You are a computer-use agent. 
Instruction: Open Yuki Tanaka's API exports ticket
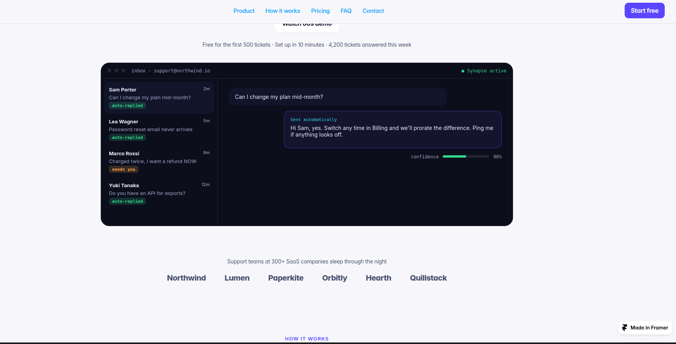point(159,193)
